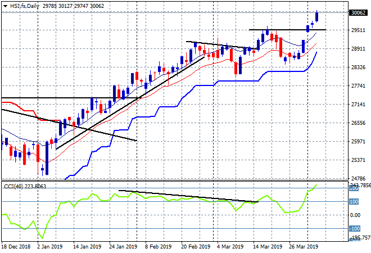The width and height of the screenshot is (371, 253).
Task: Click the 25371 price axis label
Action: point(358,160)
